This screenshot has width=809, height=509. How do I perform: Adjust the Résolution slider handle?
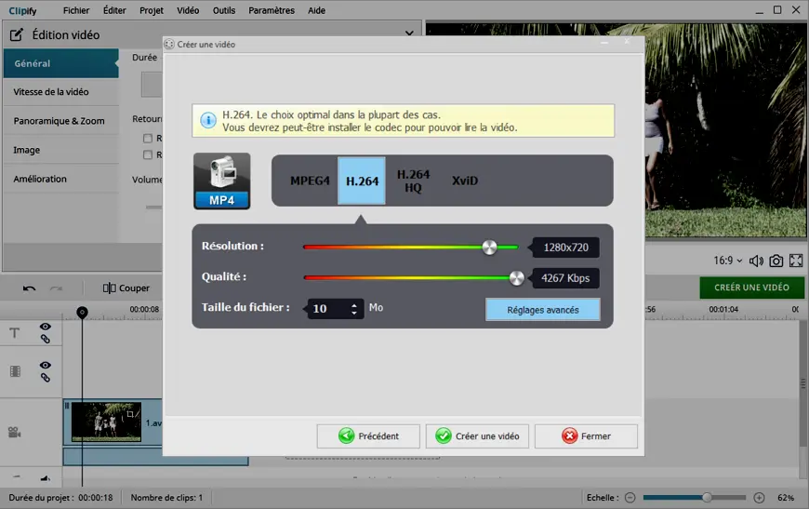490,248
